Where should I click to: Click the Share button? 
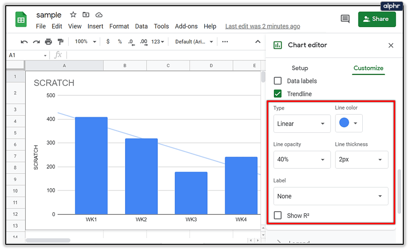pos(377,19)
